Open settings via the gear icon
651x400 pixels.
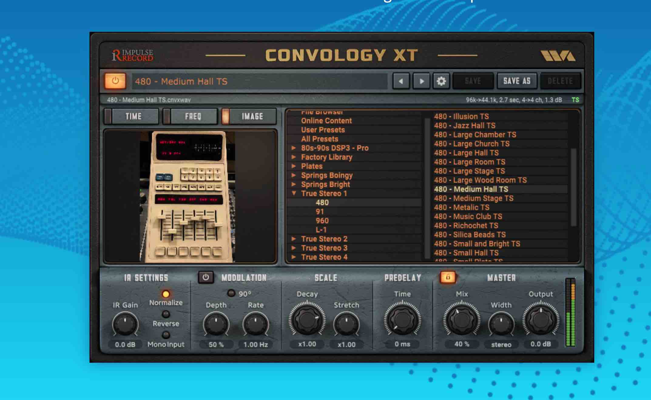click(441, 81)
